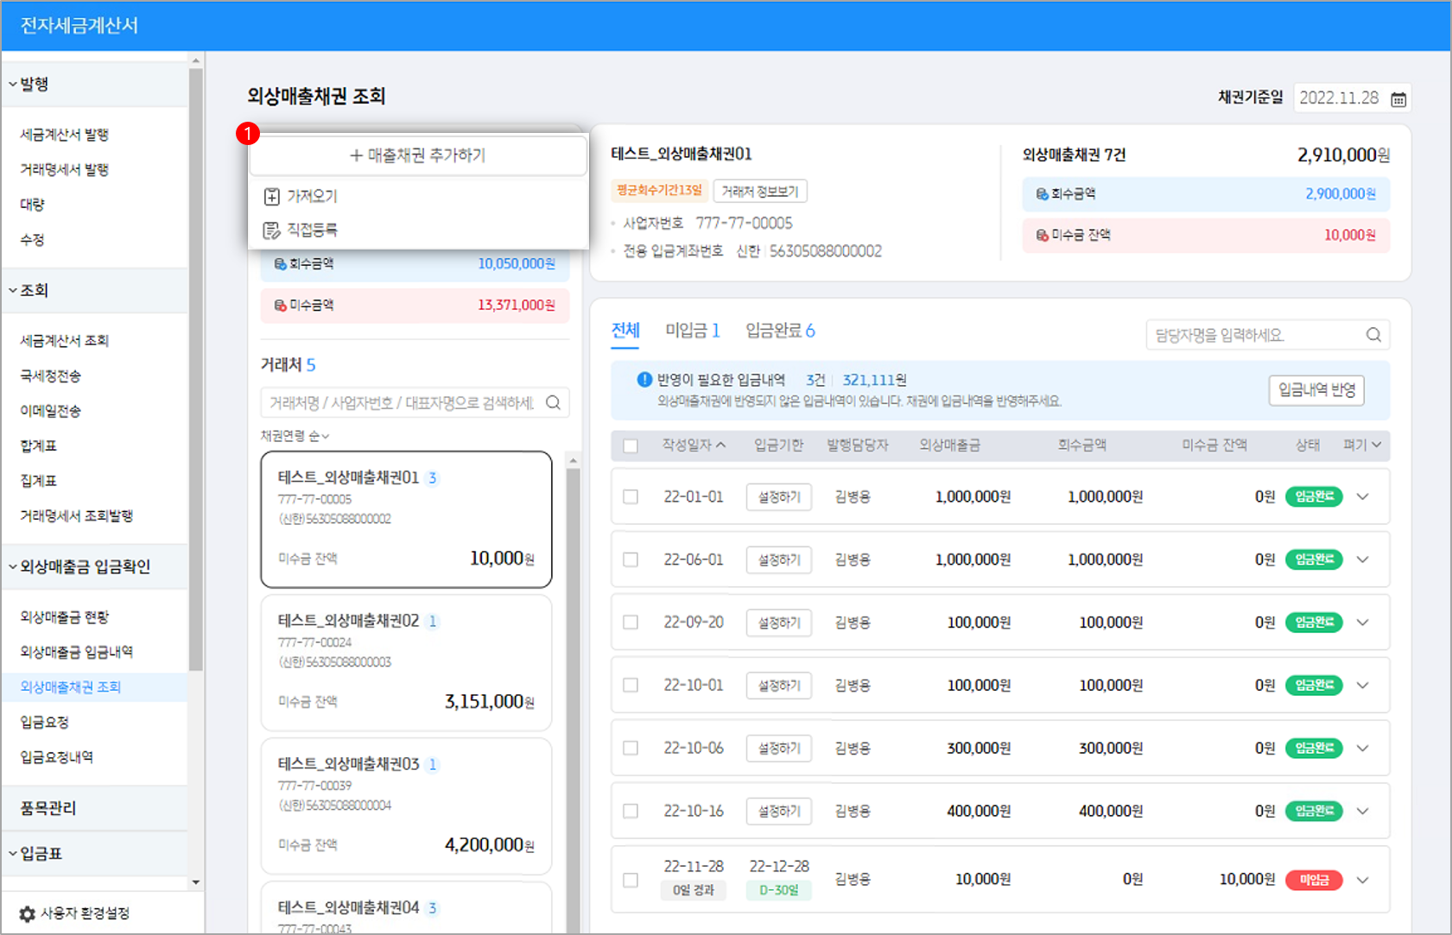
Task: Open the 채권연령 순 sort dropdown
Action: [295, 436]
